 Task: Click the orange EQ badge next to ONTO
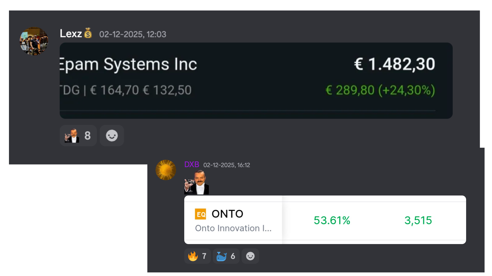200,214
